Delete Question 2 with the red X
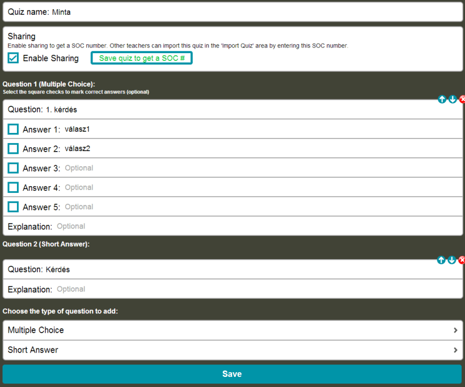465x387 pixels. tap(462, 260)
